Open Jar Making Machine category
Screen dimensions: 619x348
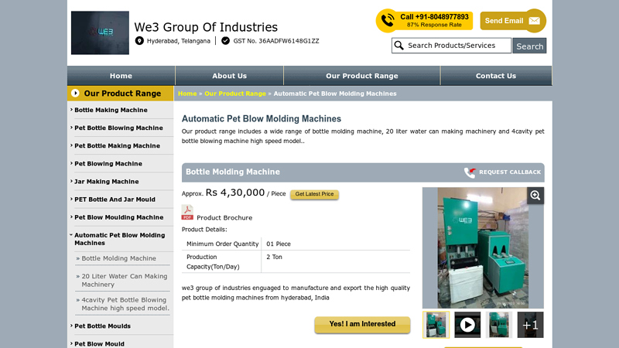[x=107, y=182]
